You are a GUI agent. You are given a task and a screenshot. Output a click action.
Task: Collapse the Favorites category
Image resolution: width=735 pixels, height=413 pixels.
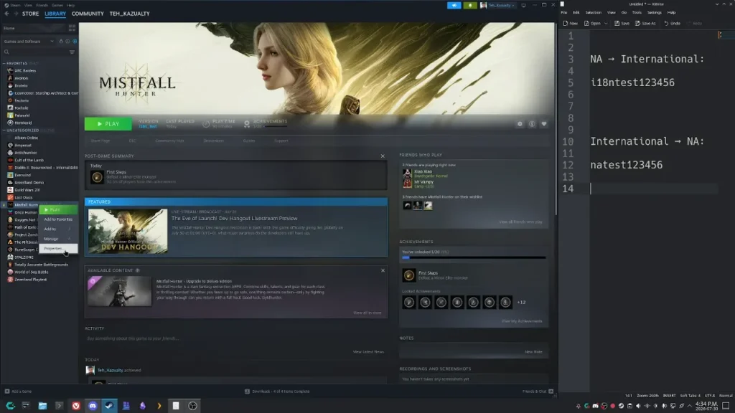pos(4,63)
